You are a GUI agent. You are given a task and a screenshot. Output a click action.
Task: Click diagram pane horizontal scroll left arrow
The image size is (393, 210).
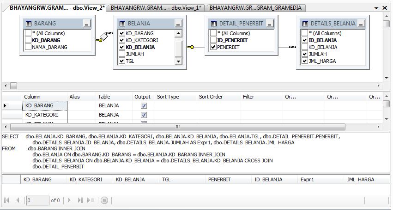(6, 86)
